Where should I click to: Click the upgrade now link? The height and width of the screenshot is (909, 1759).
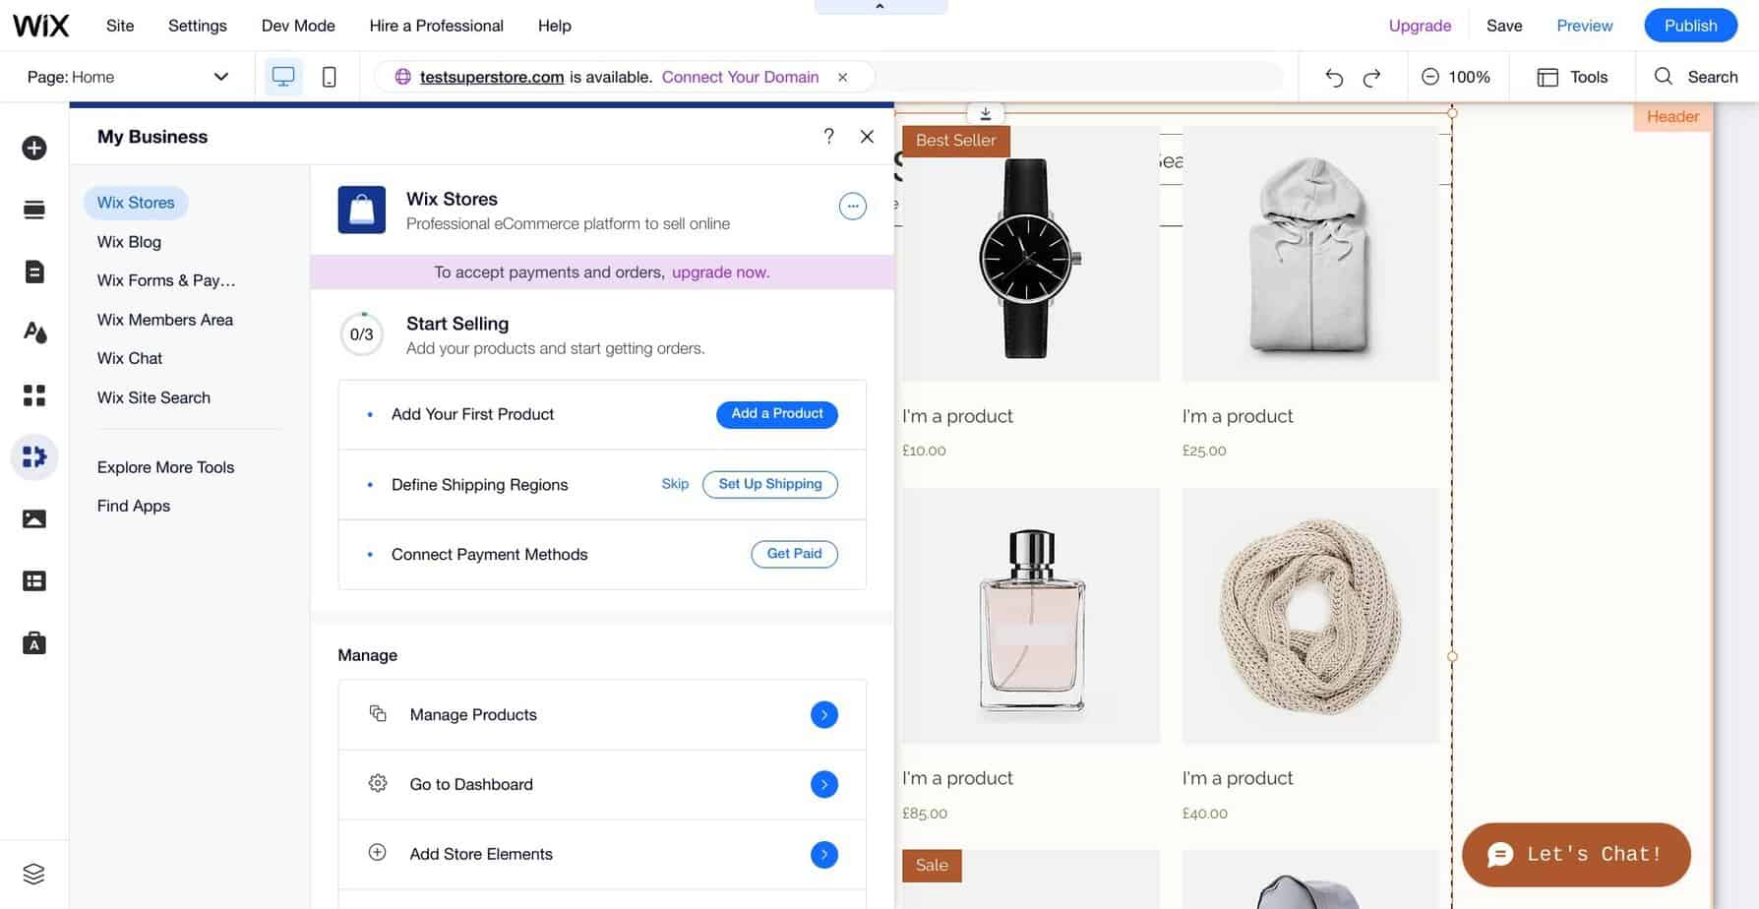720,273
